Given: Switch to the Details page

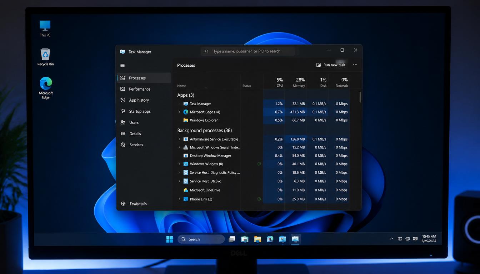Looking at the screenshot, I should pyautogui.click(x=144, y=134).
